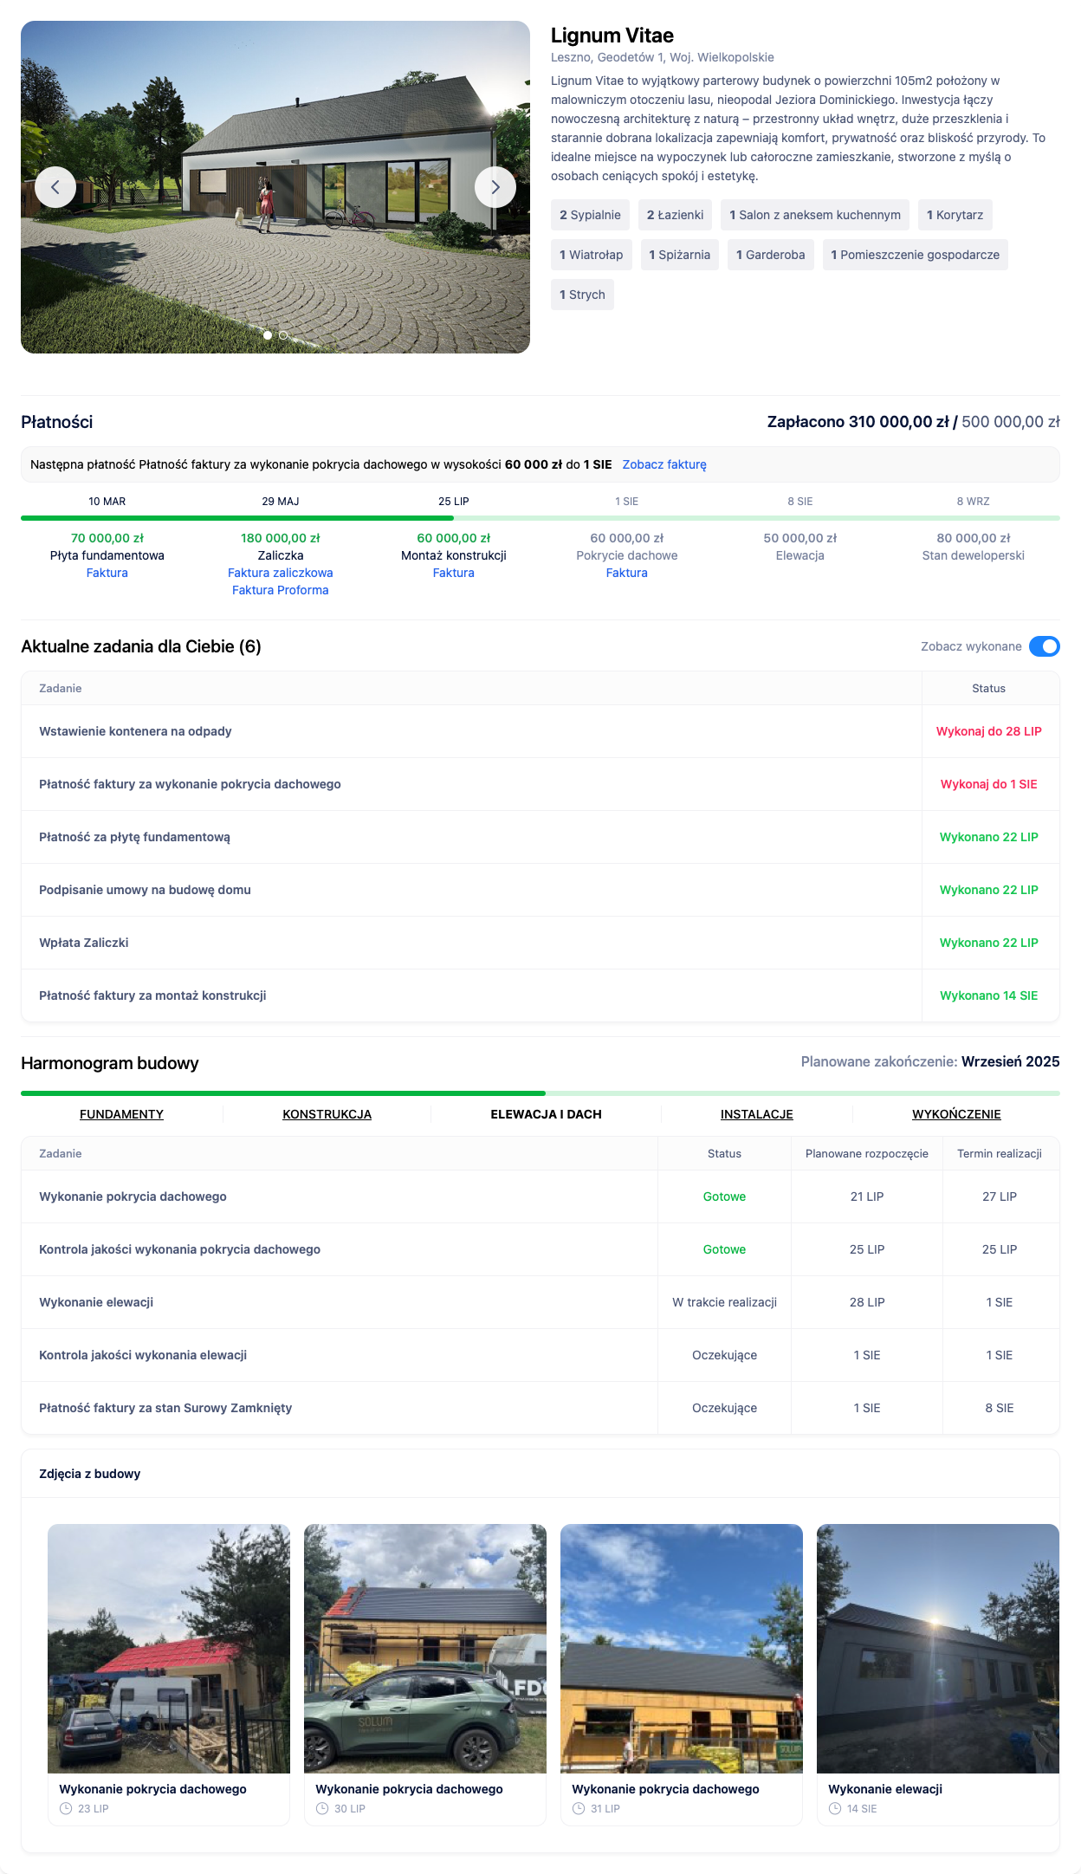Screen dimensions: 1081x1874
Task: Open the Zobacz fakturę link
Action: pyautogui.click(x=663, y=464)
